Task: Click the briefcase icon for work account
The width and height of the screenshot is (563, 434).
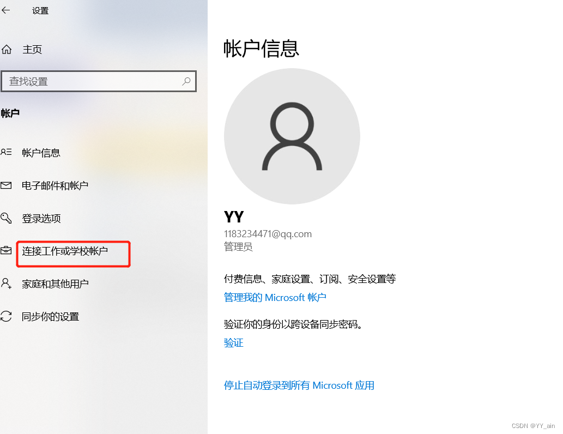Action: [x=6, y=250]
